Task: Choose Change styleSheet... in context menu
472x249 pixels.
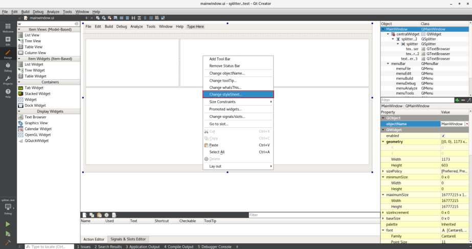Action: (238, 94)
